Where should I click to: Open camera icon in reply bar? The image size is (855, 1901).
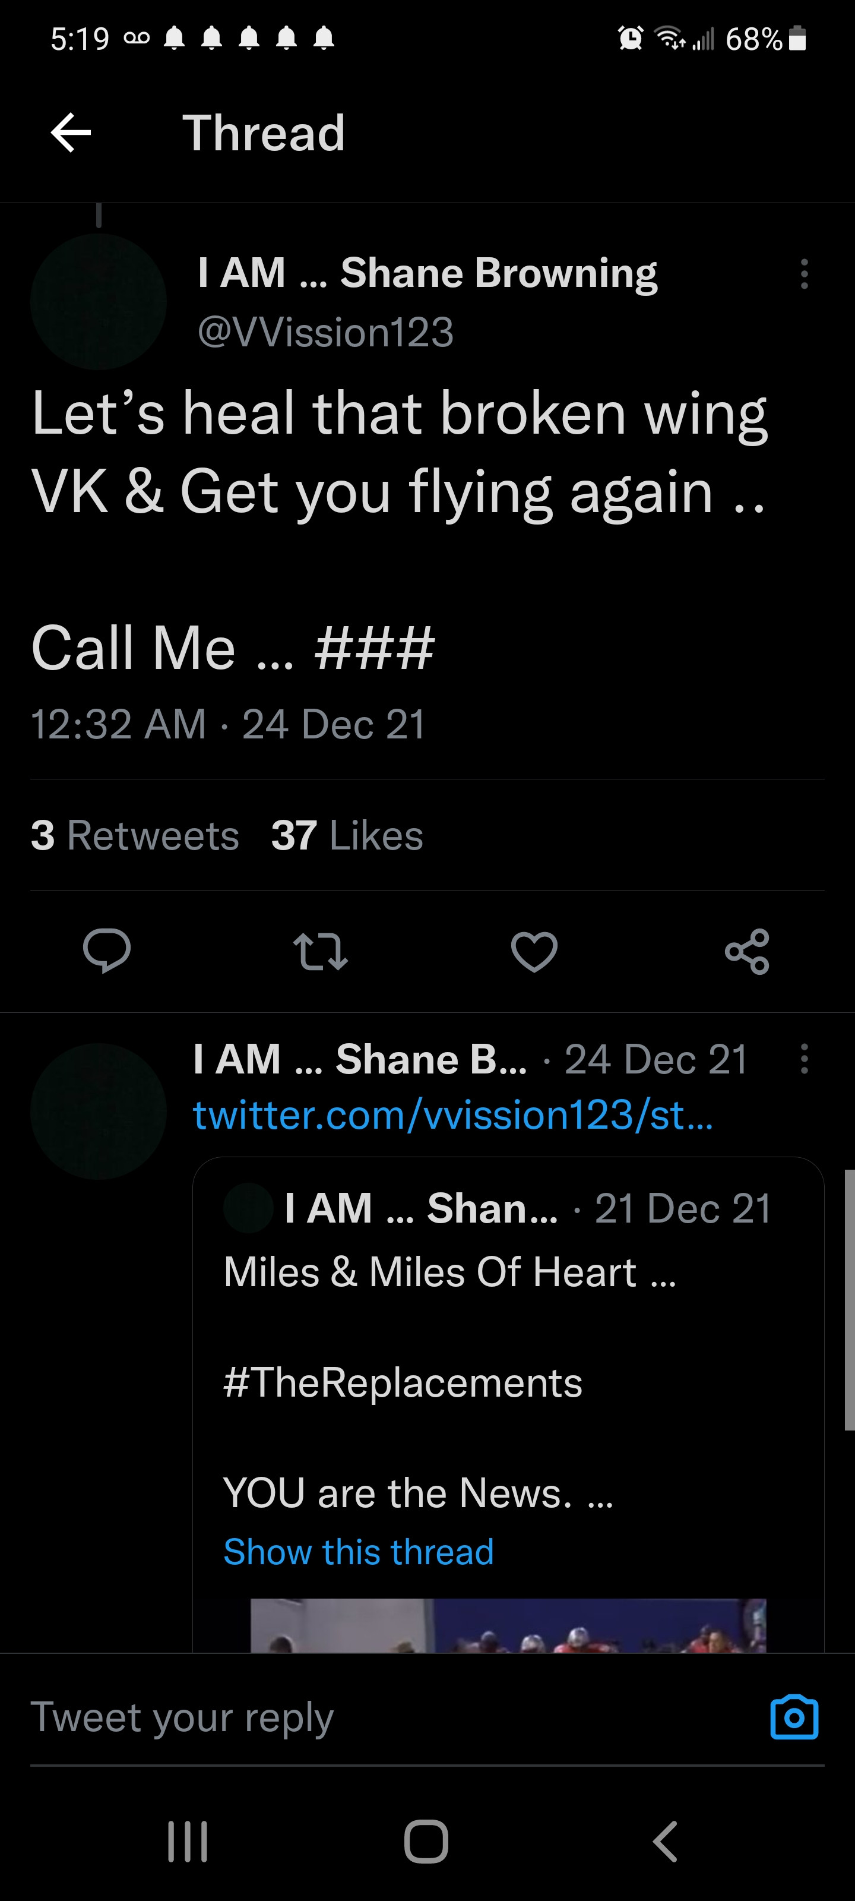point(794,1717)
